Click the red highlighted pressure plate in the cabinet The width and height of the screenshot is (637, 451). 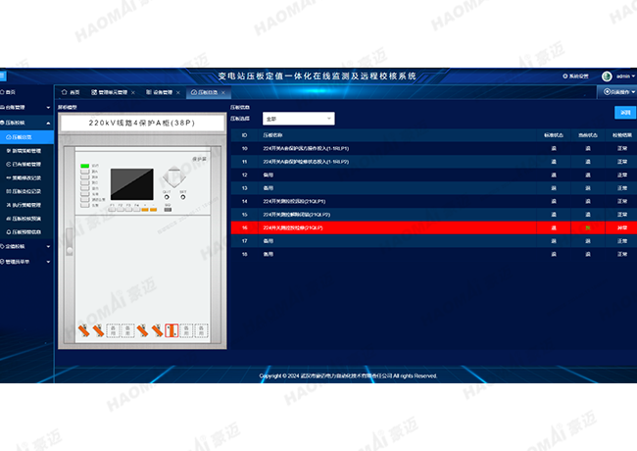(x=171, y=332)
